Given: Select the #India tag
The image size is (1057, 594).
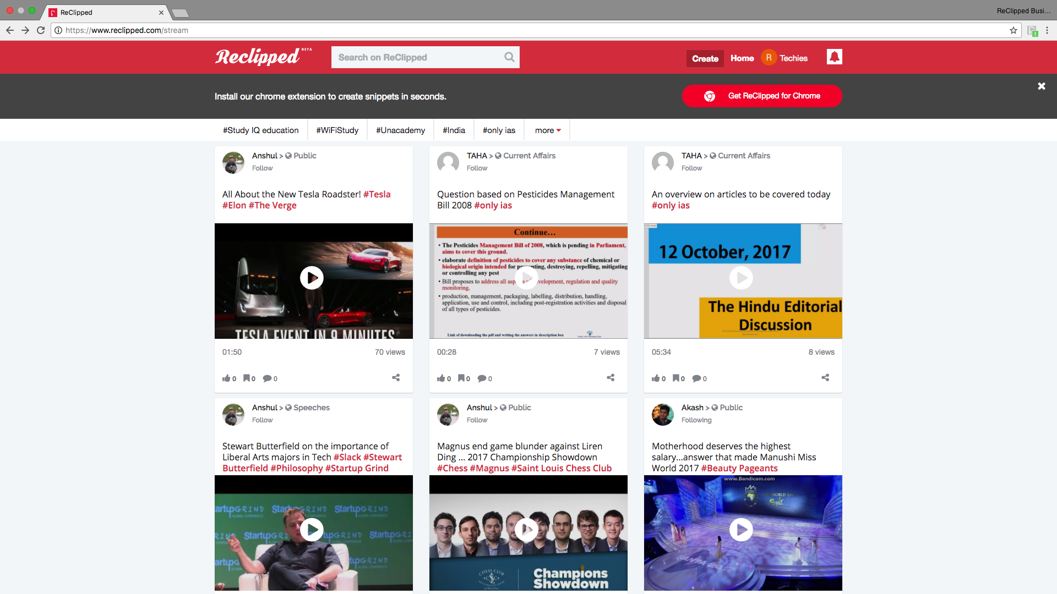Looking at the screenshot, I should [454, 130].
